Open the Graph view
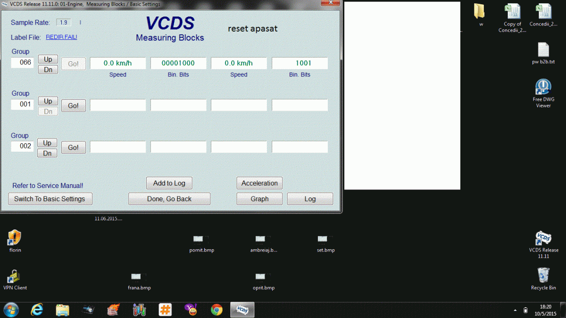This screenshot has width=566, height=318. coord(259,199)
